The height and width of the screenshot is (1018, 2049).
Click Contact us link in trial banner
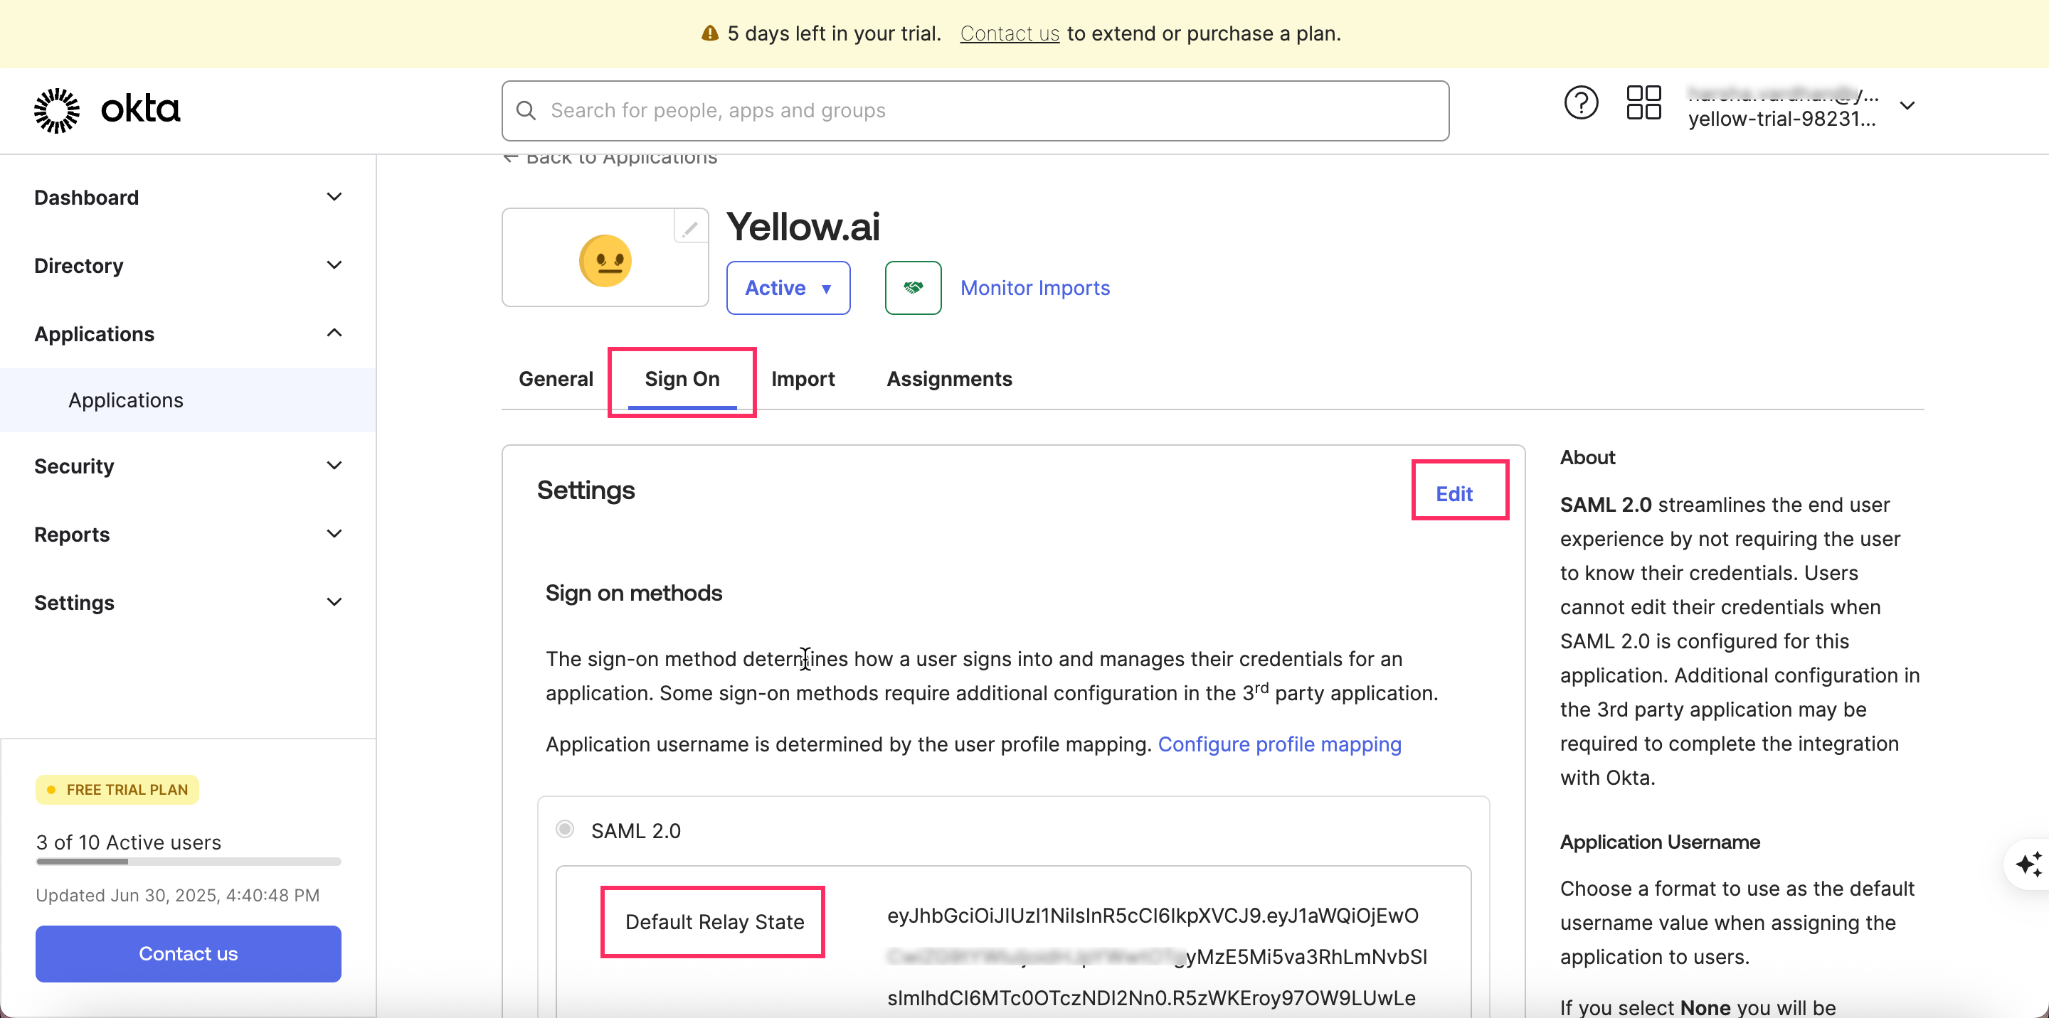(1010, 33)
